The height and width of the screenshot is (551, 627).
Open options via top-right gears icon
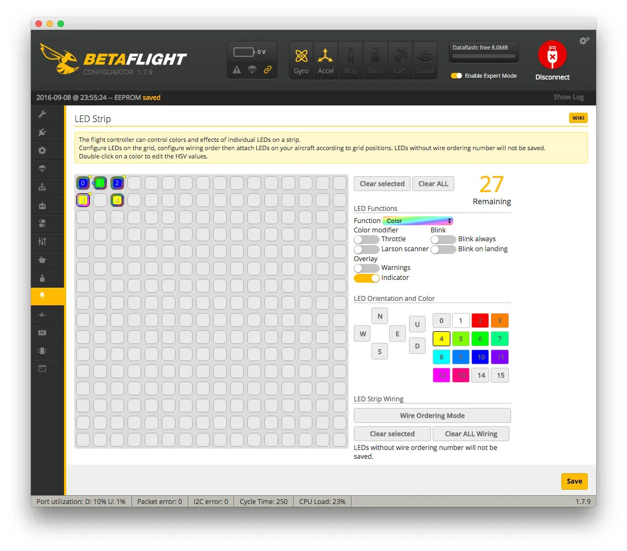(x=584, y=41)
